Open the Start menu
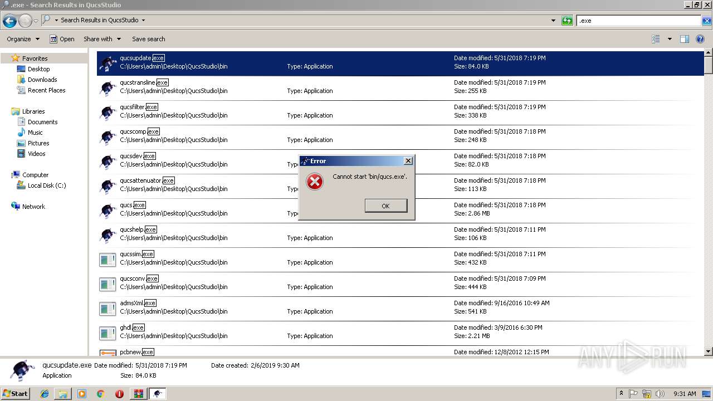713x401 pixels. coord(16,393)
